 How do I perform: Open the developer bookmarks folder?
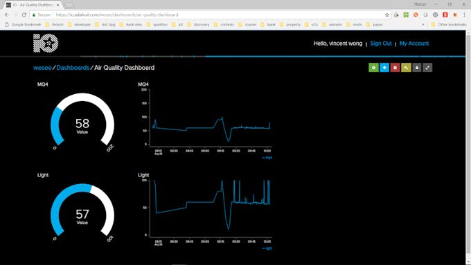coord(79,25)
